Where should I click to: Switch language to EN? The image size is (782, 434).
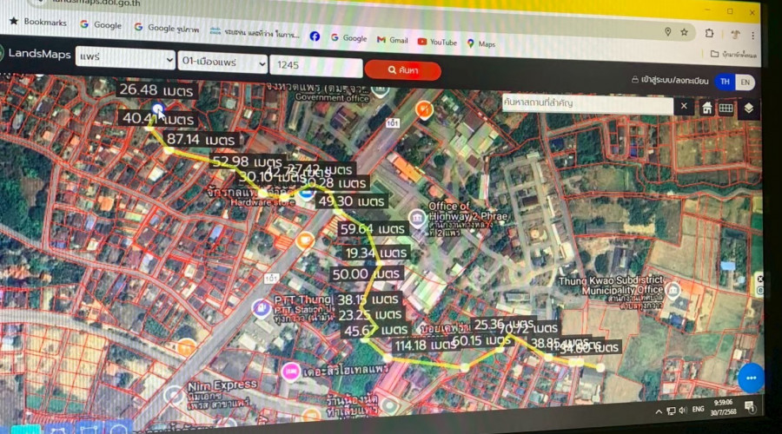[x=745, y=82]
